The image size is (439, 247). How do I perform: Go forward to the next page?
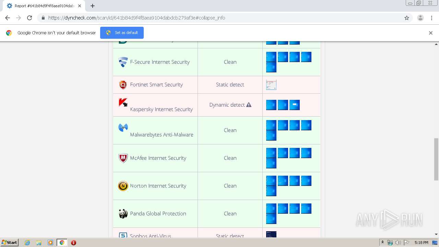click(19, 18)
